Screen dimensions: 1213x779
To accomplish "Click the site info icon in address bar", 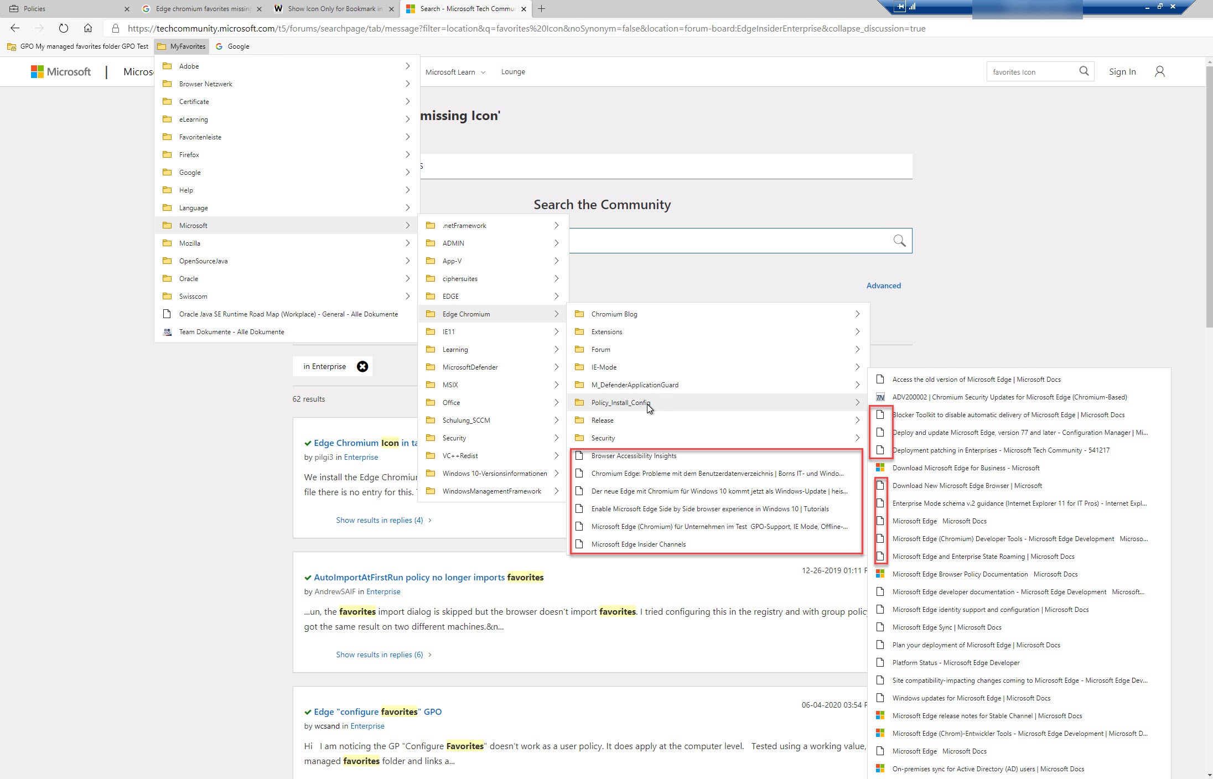I will 116,28.
